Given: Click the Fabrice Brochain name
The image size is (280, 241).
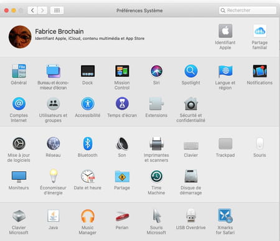Looking at the screenshot, I should (x=59, y=32).
